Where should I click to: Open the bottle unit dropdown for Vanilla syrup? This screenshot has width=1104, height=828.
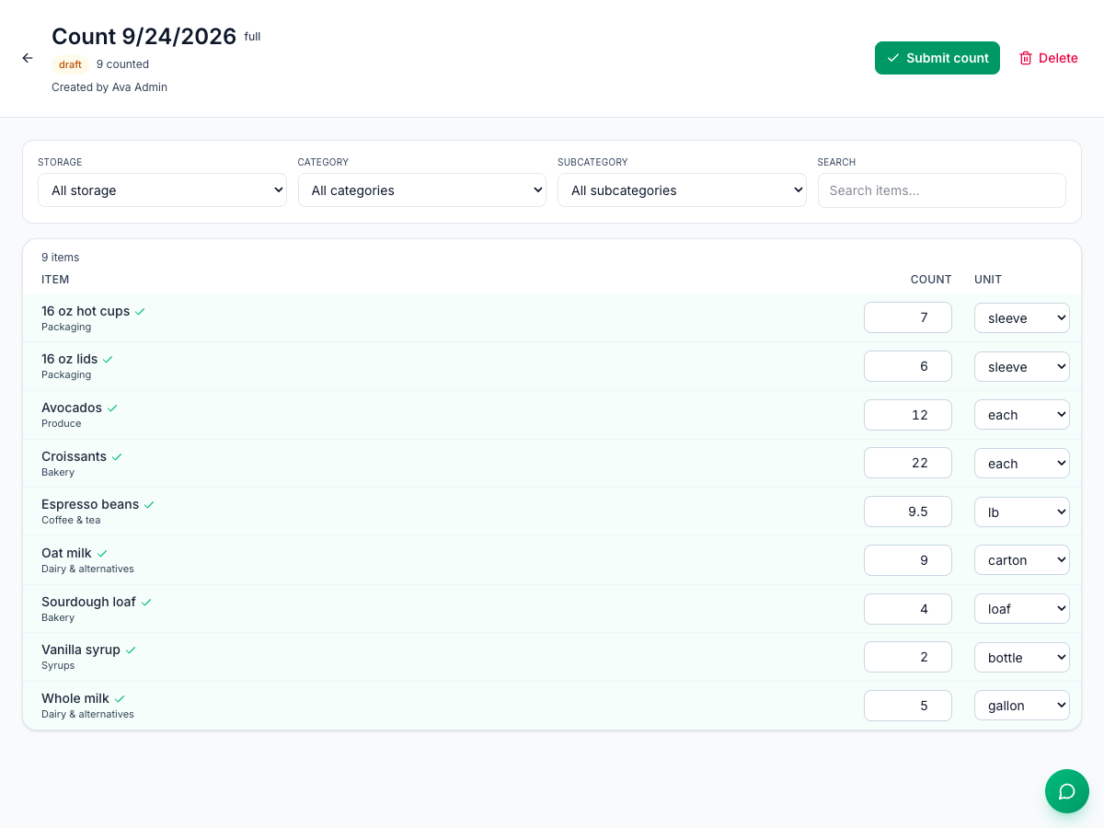click(x=1022, y=657)
